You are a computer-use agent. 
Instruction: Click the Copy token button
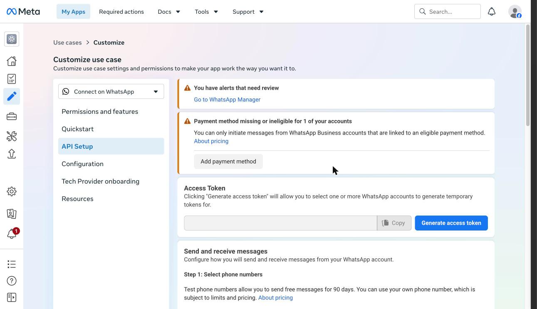pyautogui.click(x=394, y=223)
